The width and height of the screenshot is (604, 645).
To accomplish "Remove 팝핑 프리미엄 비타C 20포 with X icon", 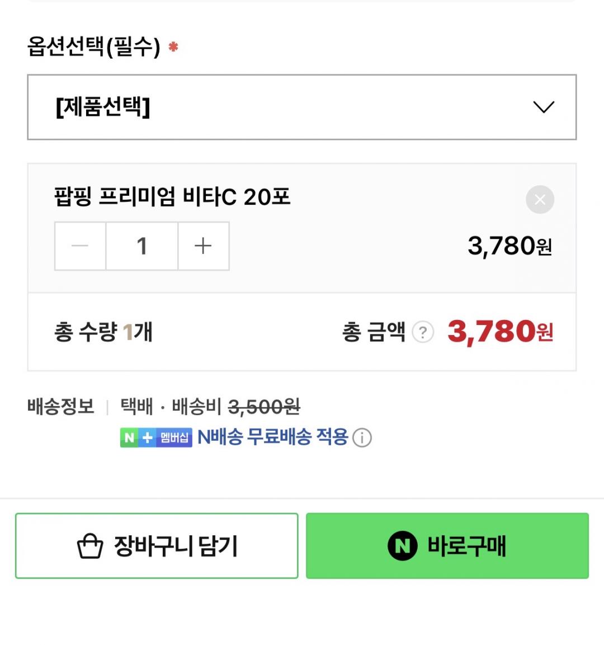I will (x=540, y=200).
